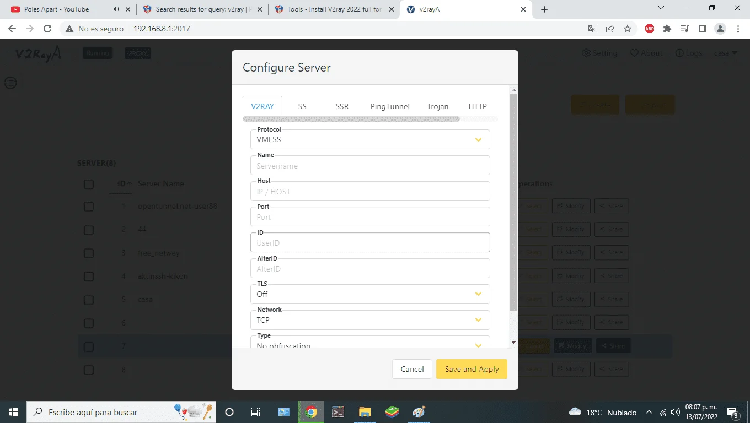750x423 pixels.
Task: Check the checkbox for server ID 7
Action: pyautogui.click(x=89, y=347)
